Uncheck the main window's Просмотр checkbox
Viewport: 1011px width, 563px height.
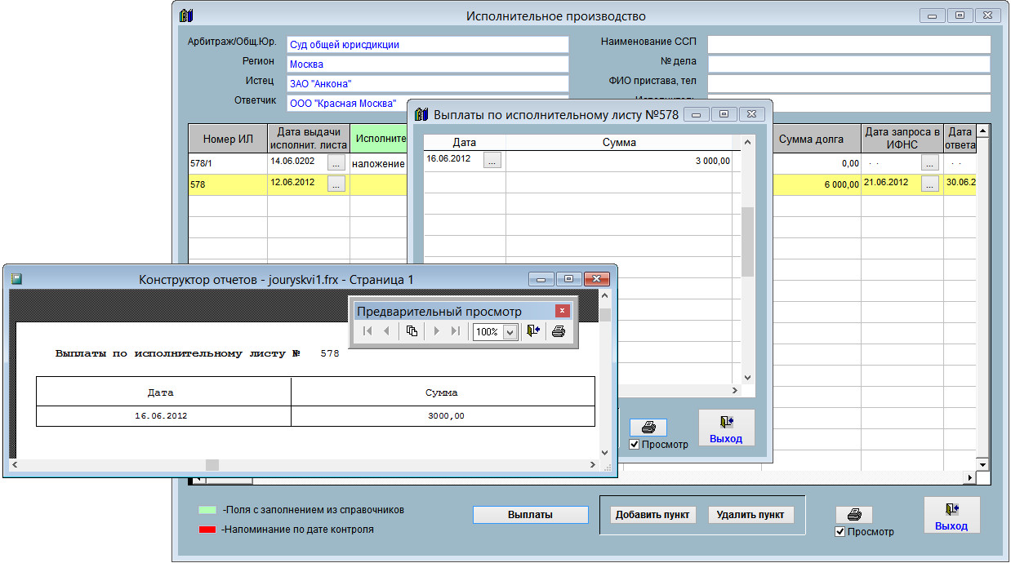tap(840, 532)
